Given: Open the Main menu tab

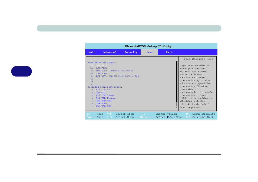Looking at the screenshot, I should pos(92,52).
